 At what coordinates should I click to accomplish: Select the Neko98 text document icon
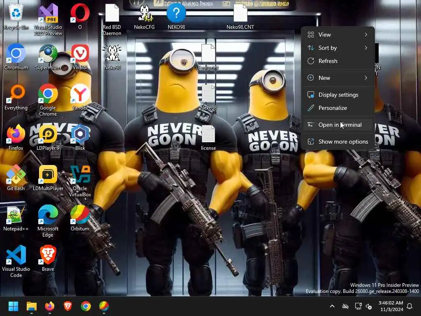coord(208,97)
